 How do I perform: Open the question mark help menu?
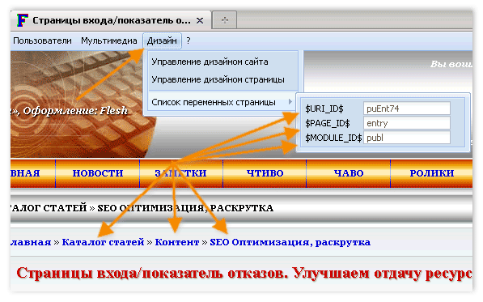pos(189,40)
